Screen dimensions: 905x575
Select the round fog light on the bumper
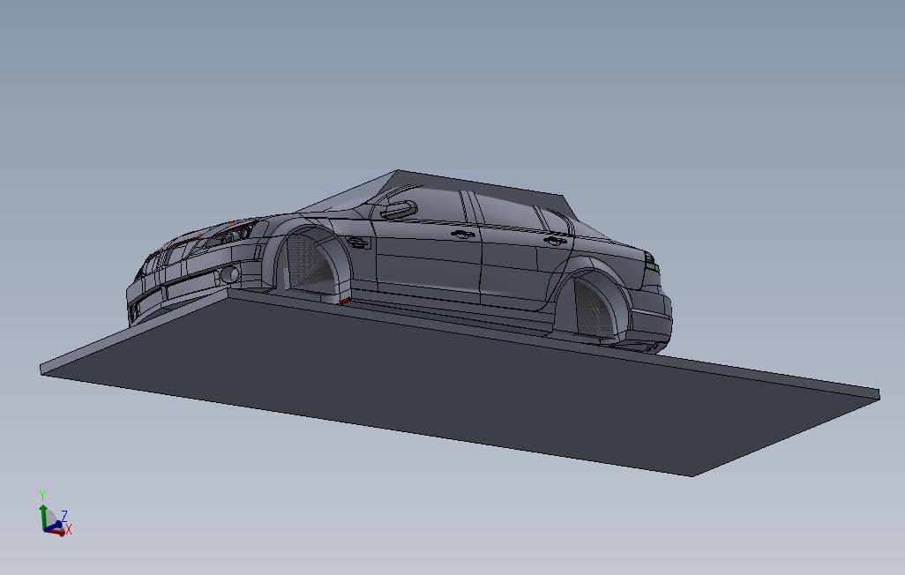pos(230,275)
